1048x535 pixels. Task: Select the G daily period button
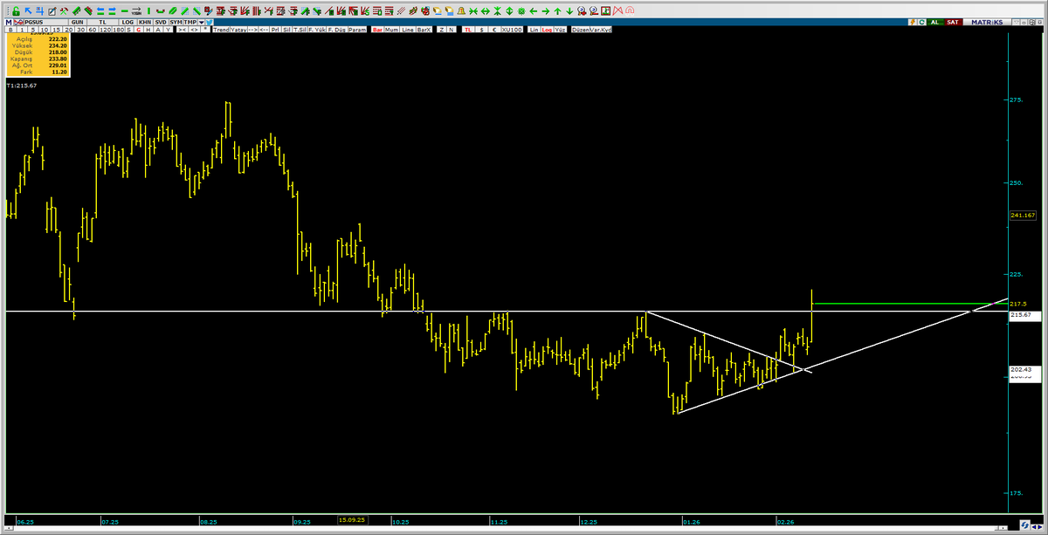tap(138, 29)
